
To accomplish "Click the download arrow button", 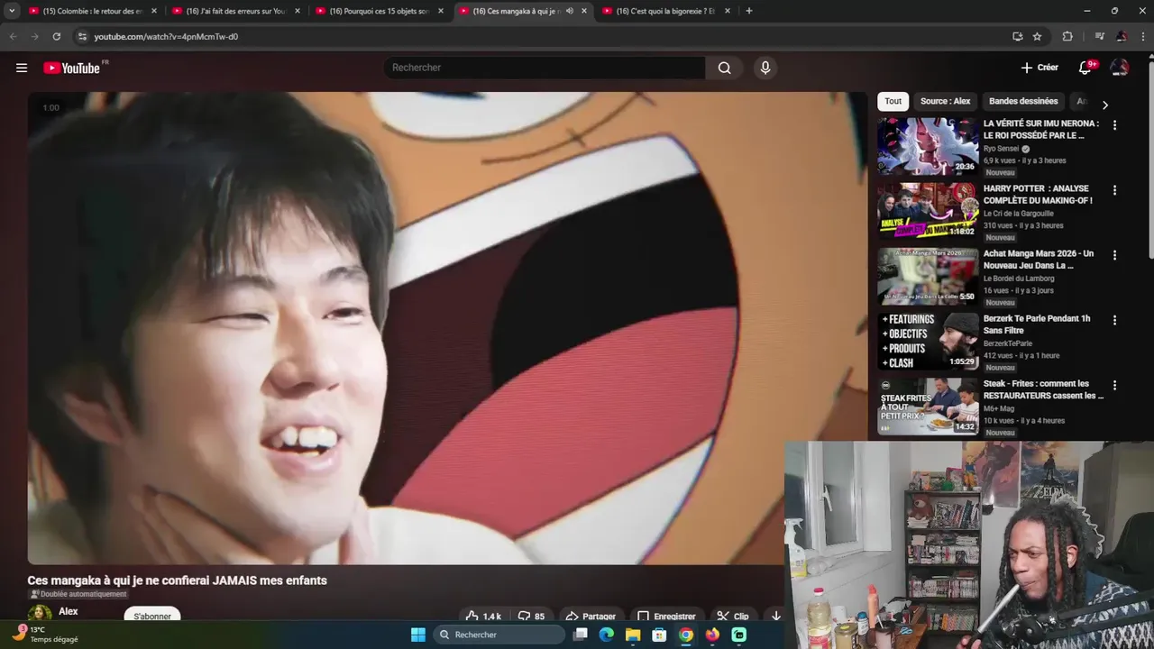I will click(775, 617).
